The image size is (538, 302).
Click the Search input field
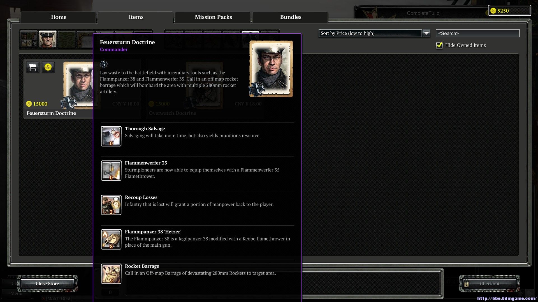[x=477, y=33]
